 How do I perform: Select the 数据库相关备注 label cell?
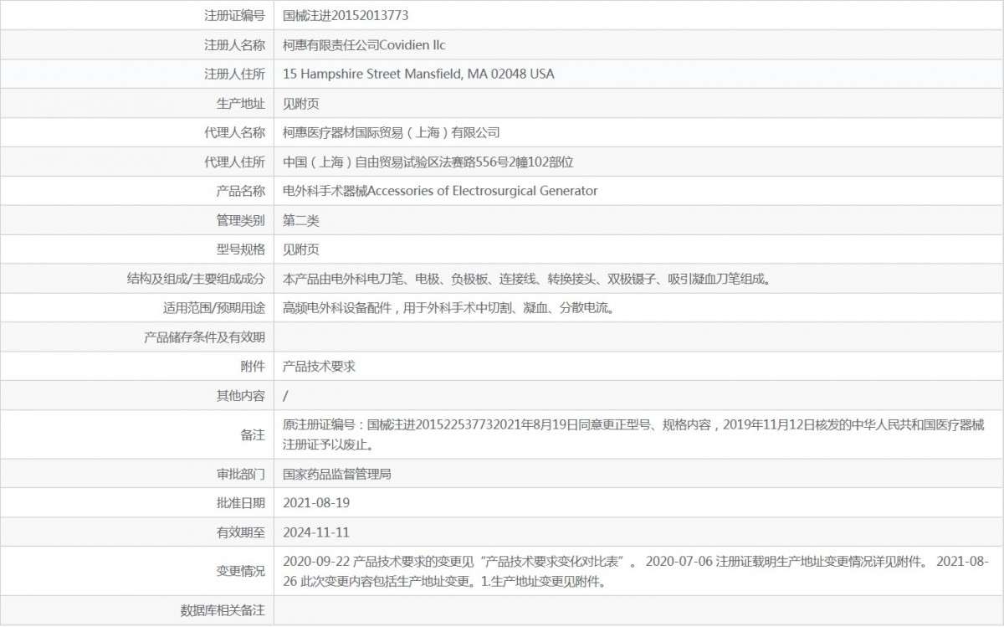pyautogui.click(x=223, y=610)
